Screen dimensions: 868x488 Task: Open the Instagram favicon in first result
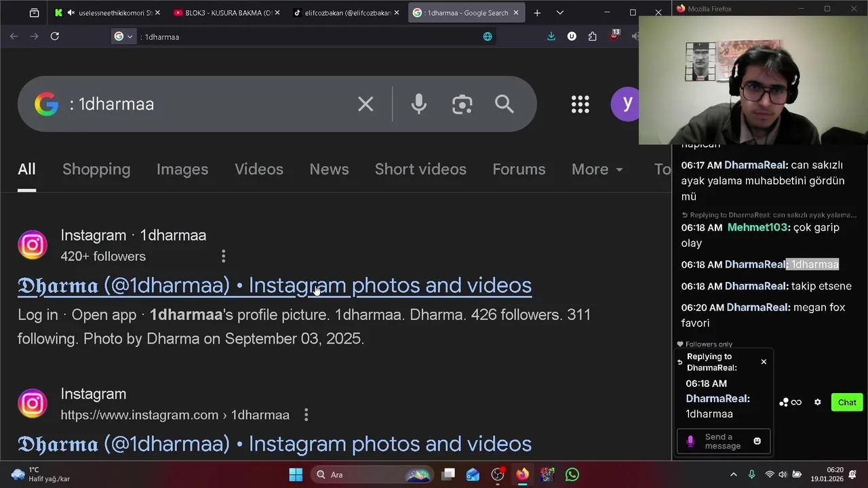click(x=33, y=245)
